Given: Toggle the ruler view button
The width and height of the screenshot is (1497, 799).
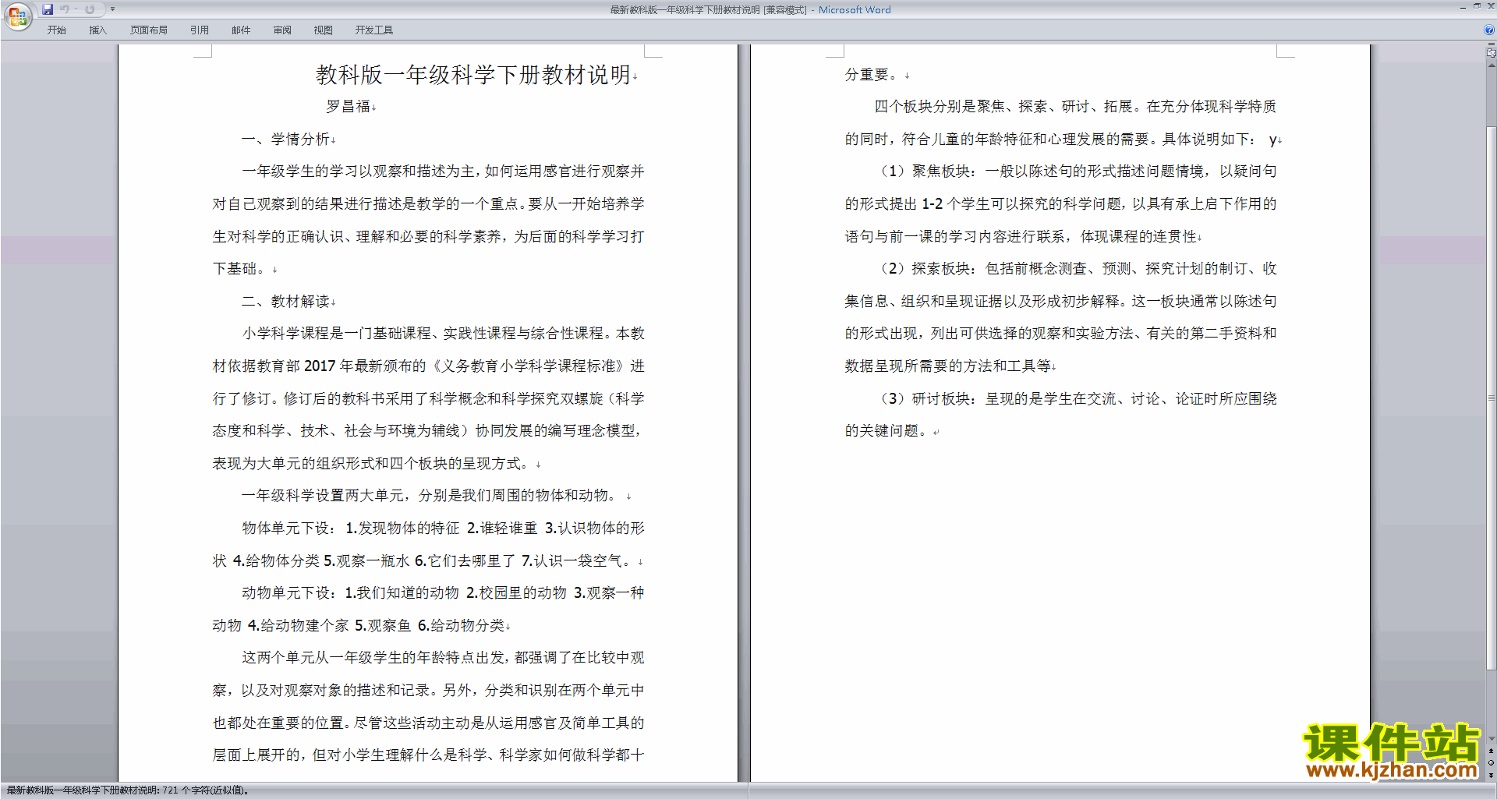Looking at the screenshot, I should [x=1491, y=54].
